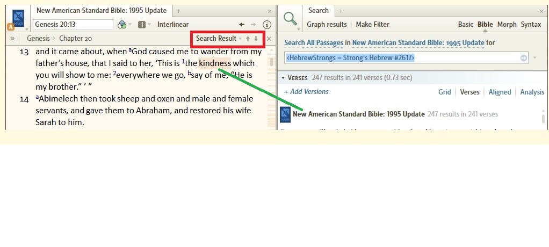This screenshot has height=247, width=549.
Task: Switch results to Analysis view
Action: [x=532, y=92]
